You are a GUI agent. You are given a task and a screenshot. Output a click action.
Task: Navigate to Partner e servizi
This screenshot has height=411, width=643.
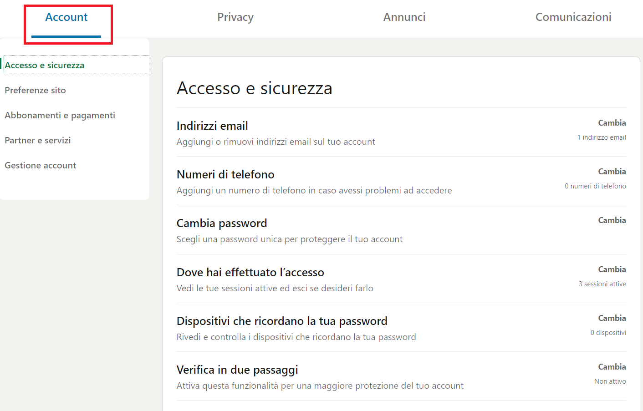(38, 140)
